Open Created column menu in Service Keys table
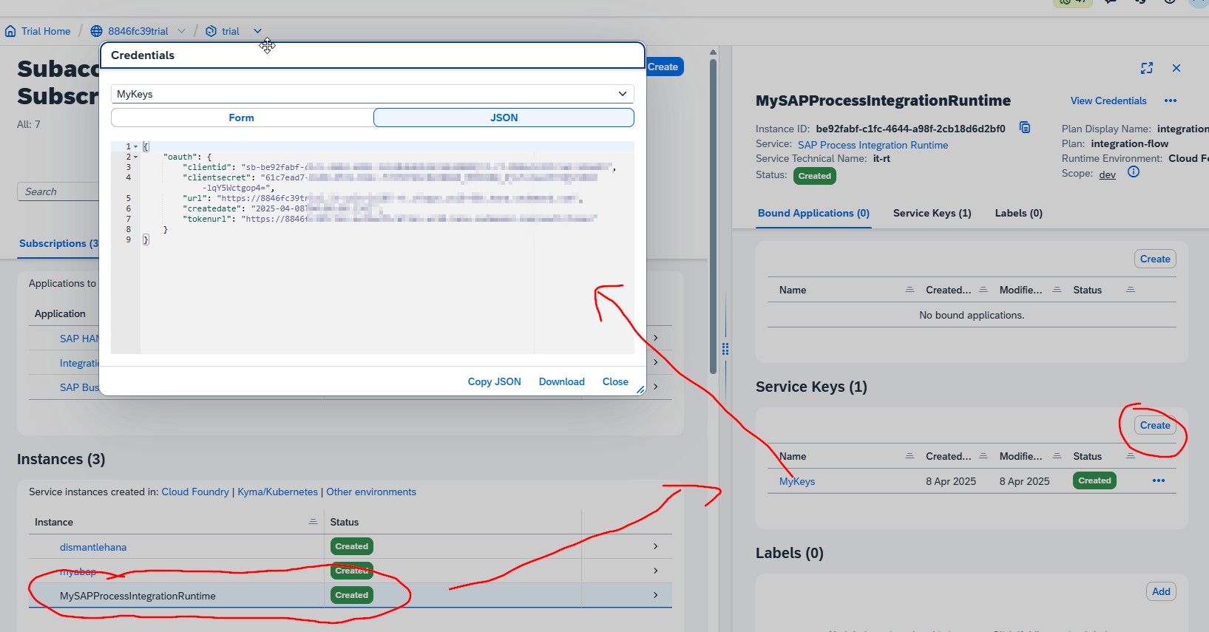1209x632 pixels. [983, 456]
